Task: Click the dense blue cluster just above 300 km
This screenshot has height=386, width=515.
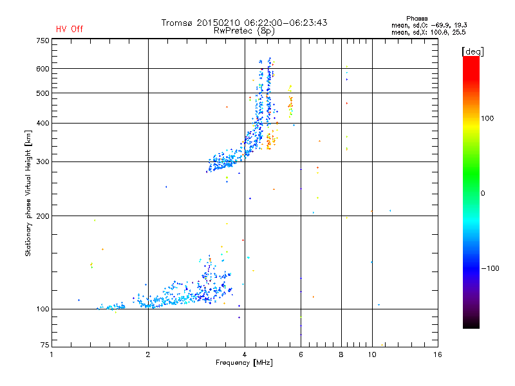Action: [x=223, y=161]
